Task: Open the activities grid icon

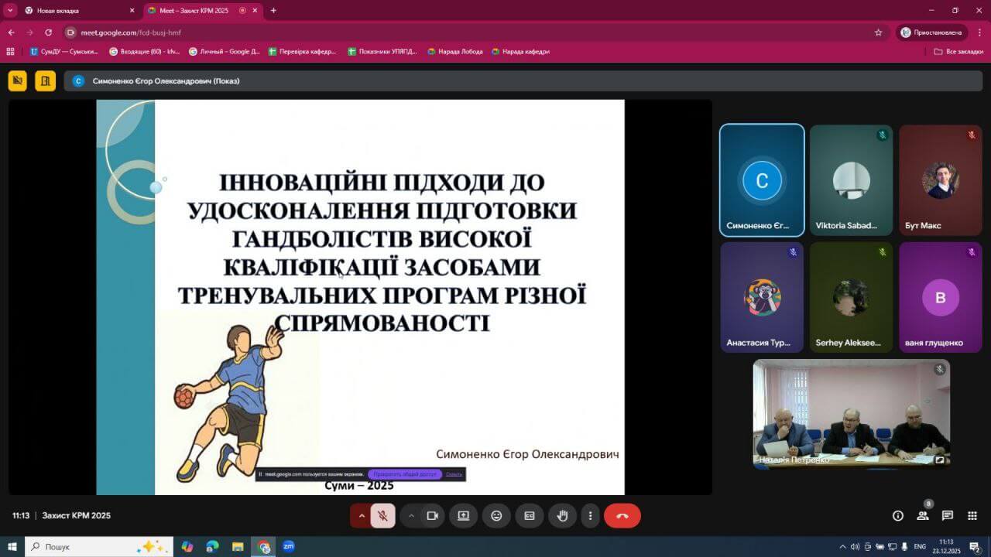Action: [972, 516]
